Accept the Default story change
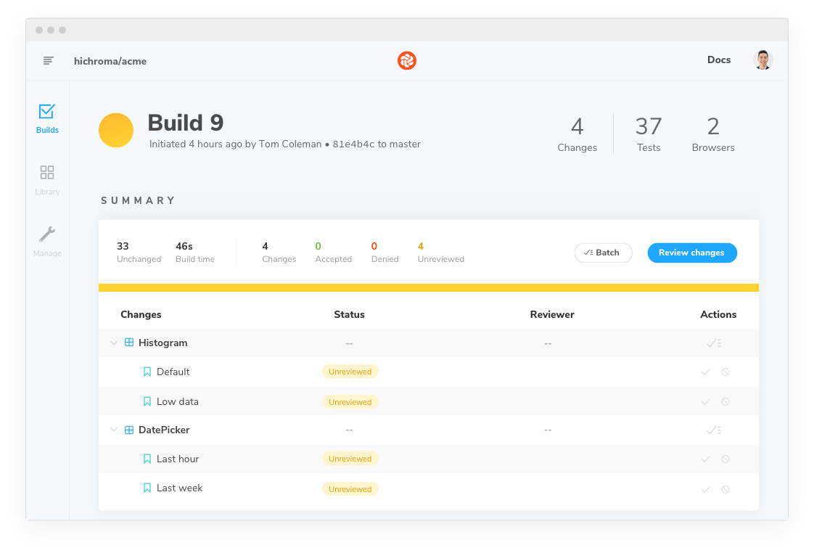 pos(705,372)
